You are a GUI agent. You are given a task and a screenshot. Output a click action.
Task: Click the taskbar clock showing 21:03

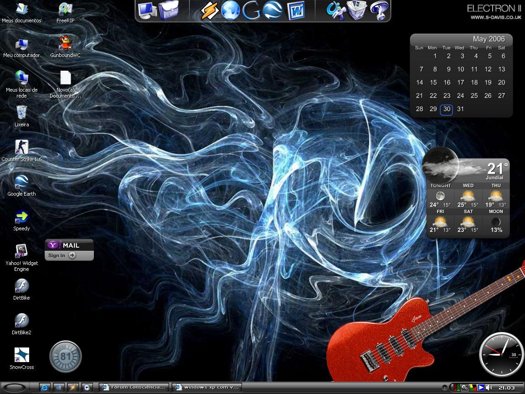(507, 388)
